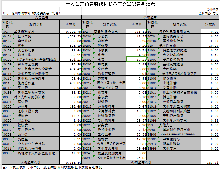Select the 水费 cell
This screenshot has height=169, width=220.
tap(110, 55)
